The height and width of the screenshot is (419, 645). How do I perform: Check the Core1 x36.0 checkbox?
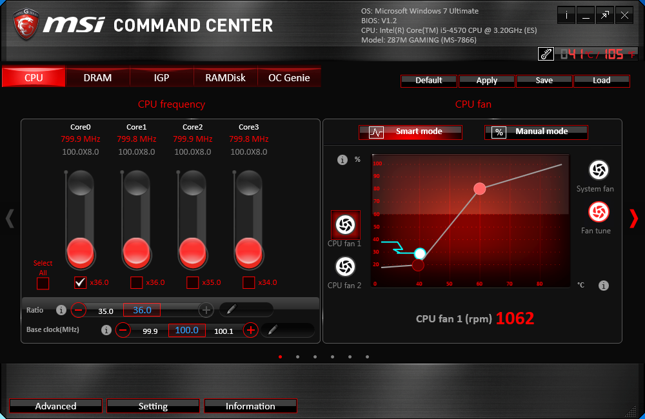point(136,282)
